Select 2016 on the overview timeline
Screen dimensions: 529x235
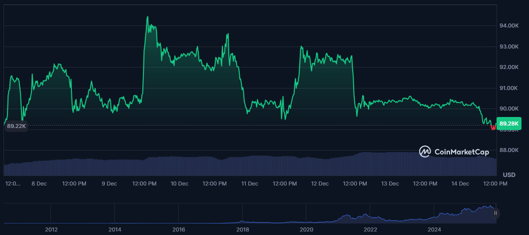point(178,229)
